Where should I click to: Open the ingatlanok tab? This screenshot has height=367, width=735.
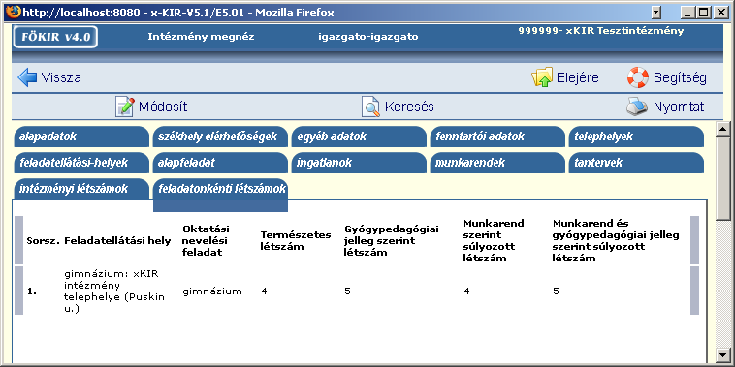(x=359, y=163)
